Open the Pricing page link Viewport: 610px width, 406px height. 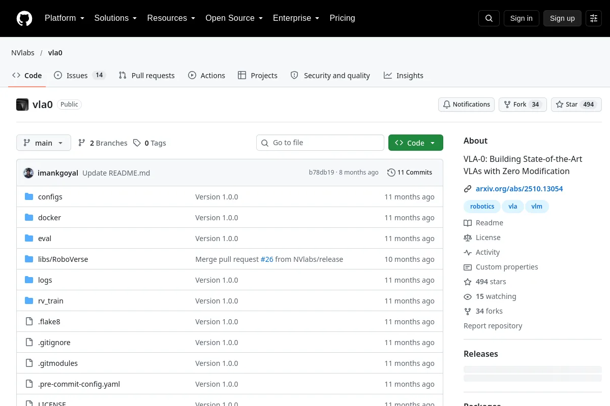(x=342, y=18)
